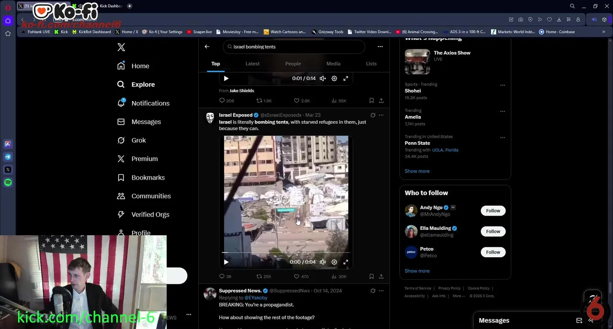
Task: Fullscreen the Jake Shields video
Action: (346, 79)
